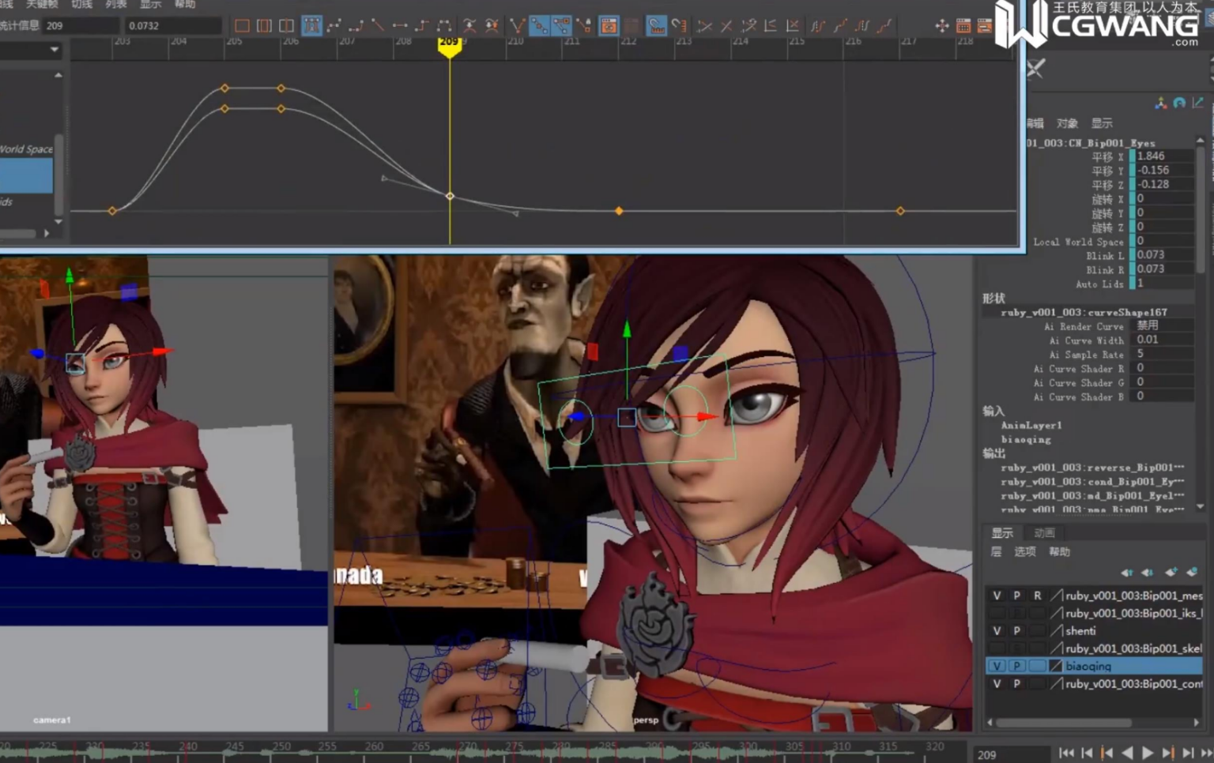Select the AnimLayer1 input node
1214x763 pixels.
tap(1031, 426)
